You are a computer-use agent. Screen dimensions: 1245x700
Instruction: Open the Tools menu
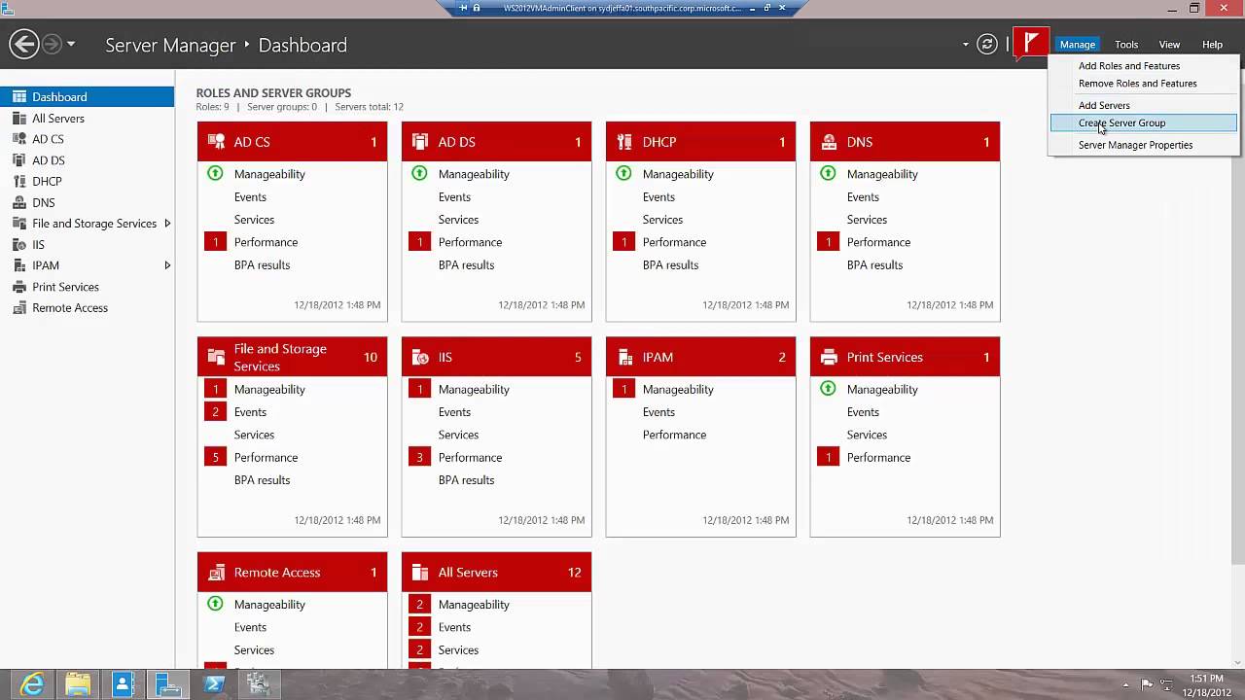[1126, 45]
